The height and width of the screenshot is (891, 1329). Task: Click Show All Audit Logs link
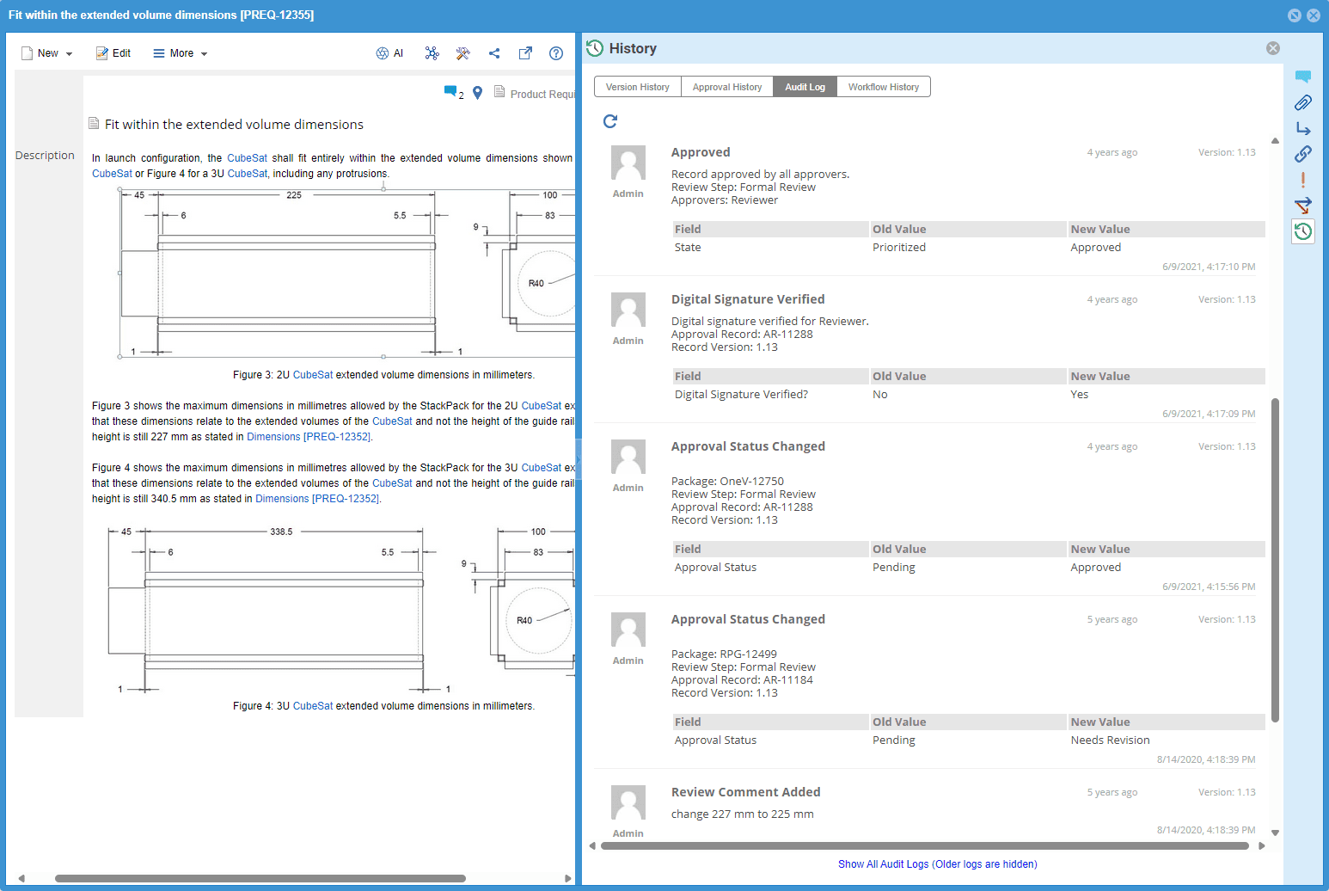tap(937, 864)
